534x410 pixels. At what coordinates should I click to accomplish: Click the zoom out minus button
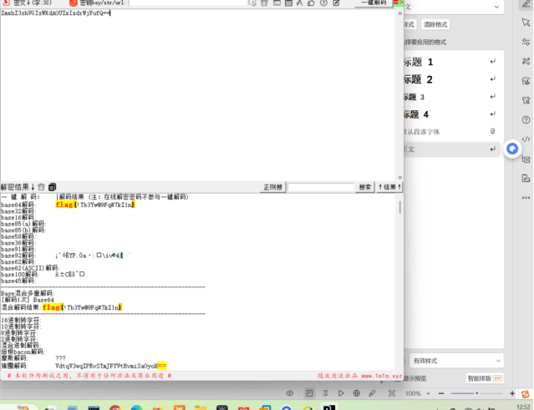click(x=441, y=393)
